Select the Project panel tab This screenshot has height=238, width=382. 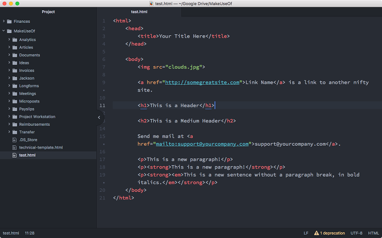tap(48, 11)
